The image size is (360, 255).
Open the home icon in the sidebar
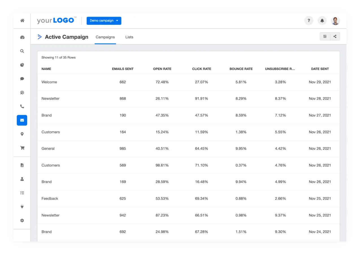click(22, 21)
